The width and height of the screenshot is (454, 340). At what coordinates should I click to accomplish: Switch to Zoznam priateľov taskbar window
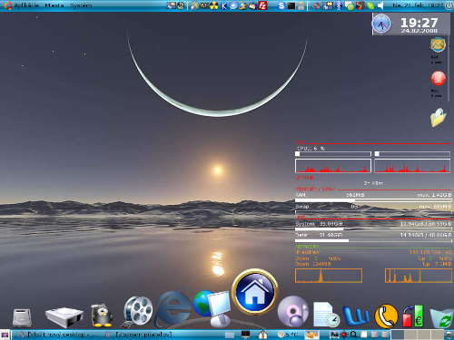click(139, 335)
